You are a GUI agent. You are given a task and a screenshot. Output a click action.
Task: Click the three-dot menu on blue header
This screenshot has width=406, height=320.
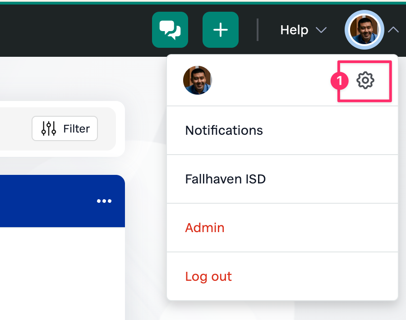(104, 201)
